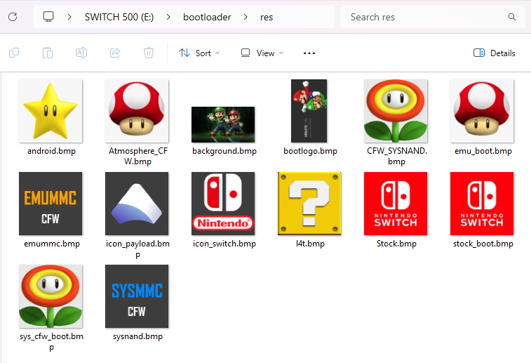Screen dimensions: 531x363
Task: Select the emummc.bmp EMUMMC CFW thumbnail
Action: (x=51, y=204)
